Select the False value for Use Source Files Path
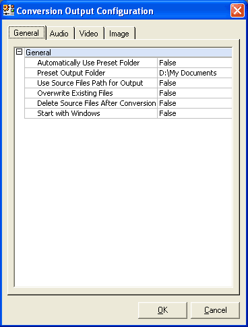 point(195,83)
